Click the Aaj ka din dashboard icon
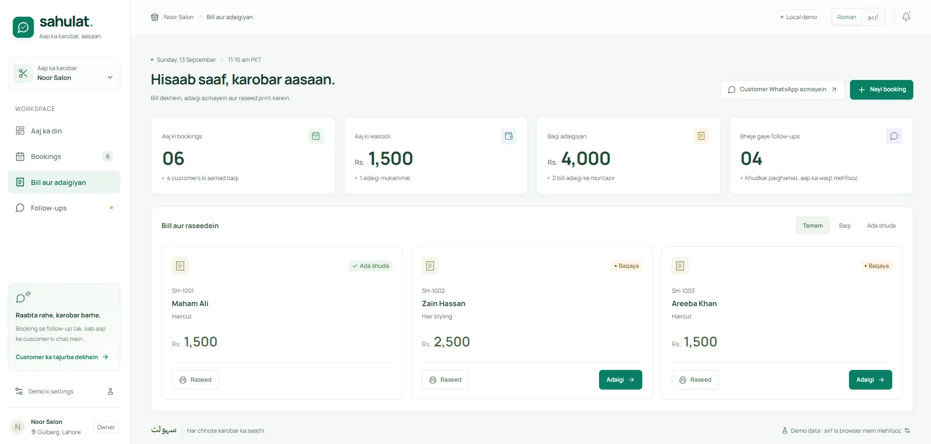This screenshot has height=444, width=931. (x=20, y=131)
